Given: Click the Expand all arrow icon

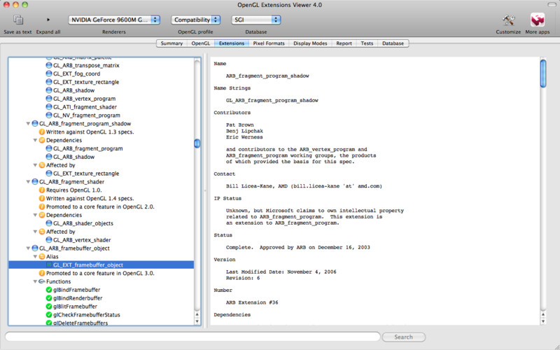Looking at the screenshot, I should (x=48, y=20).
